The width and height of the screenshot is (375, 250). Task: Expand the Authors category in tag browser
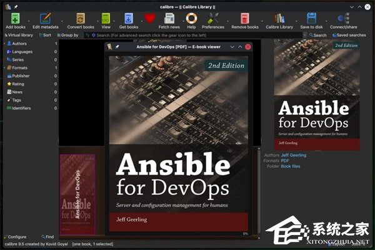(4, 44)
